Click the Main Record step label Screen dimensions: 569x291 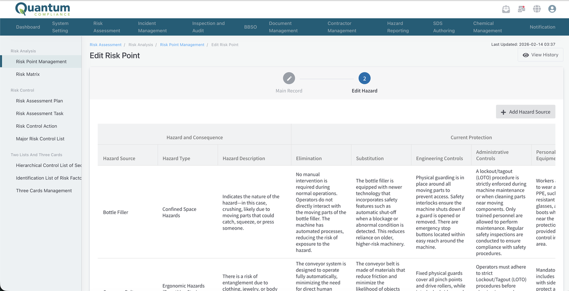coord(289,91)
